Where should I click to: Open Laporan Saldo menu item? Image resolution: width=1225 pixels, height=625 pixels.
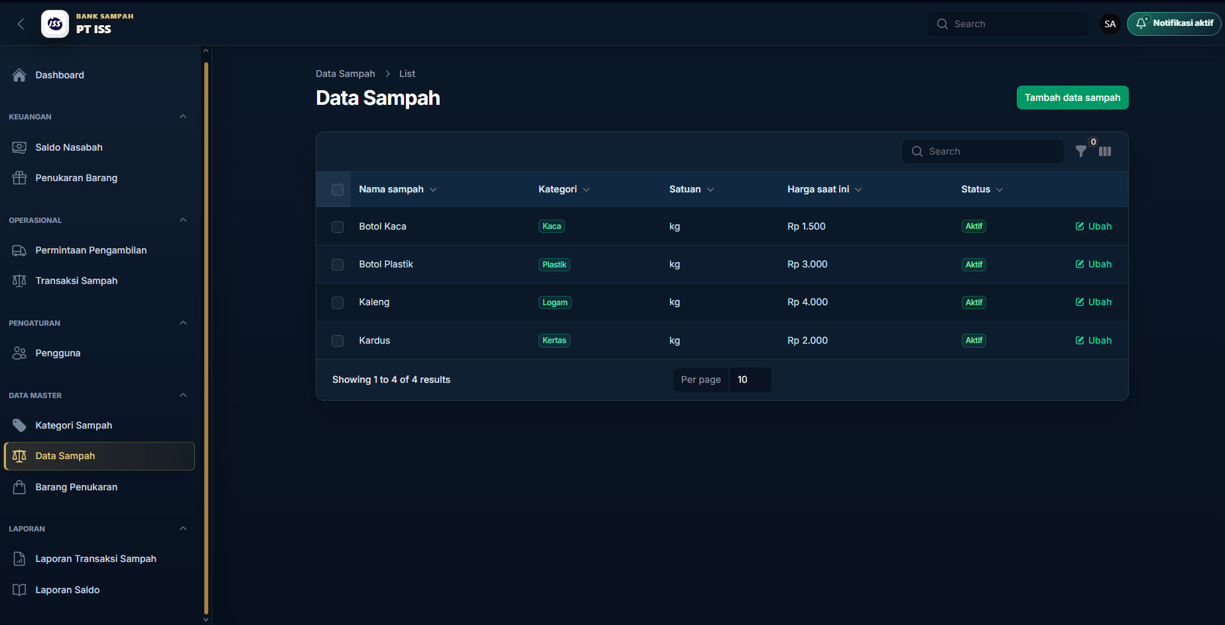click(99, 590)
